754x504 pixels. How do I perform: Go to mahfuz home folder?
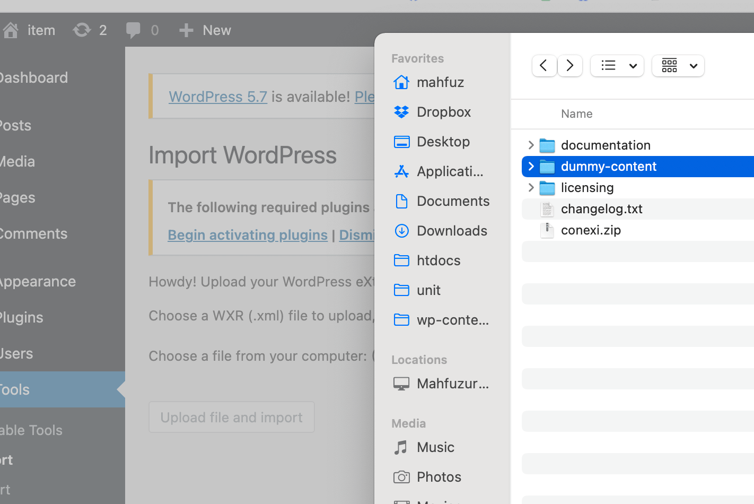(x=440, y=82)
